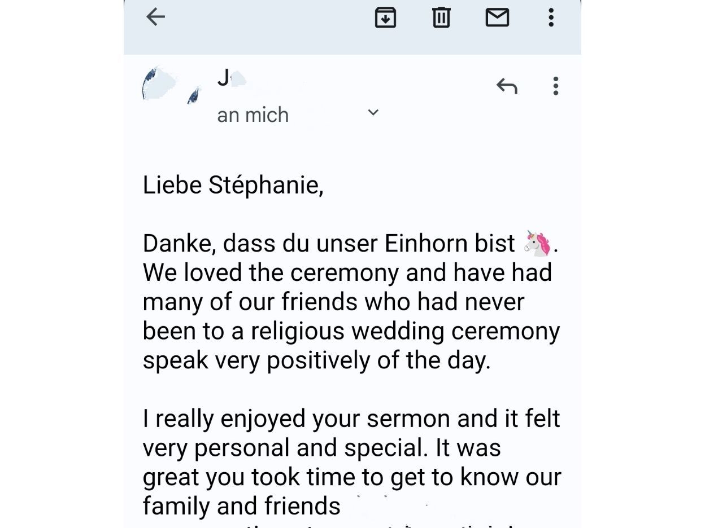The image size is (705, 528).
Task: Go back with the left arrow
Action: click(x=155, y=17)
